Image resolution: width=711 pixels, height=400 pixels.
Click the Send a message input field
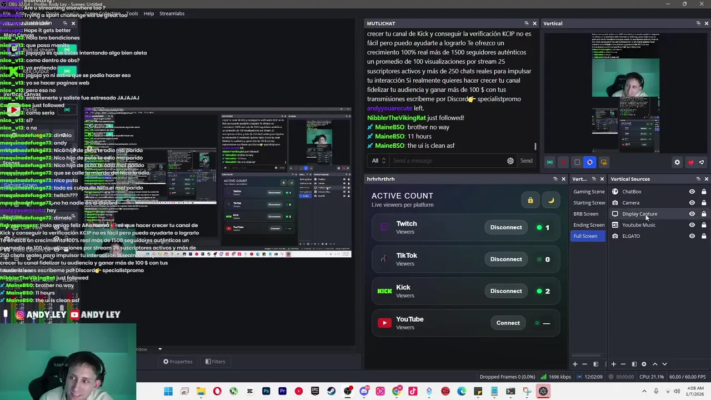pos(446,161)
